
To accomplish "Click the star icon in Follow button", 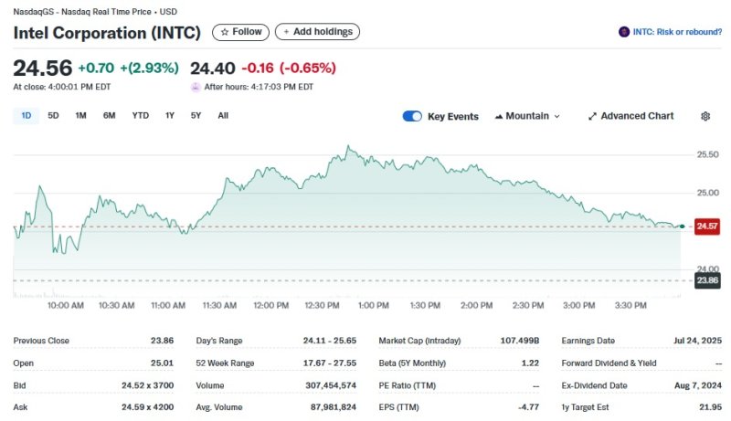I will pyautogui.click(x=225, y=32).
